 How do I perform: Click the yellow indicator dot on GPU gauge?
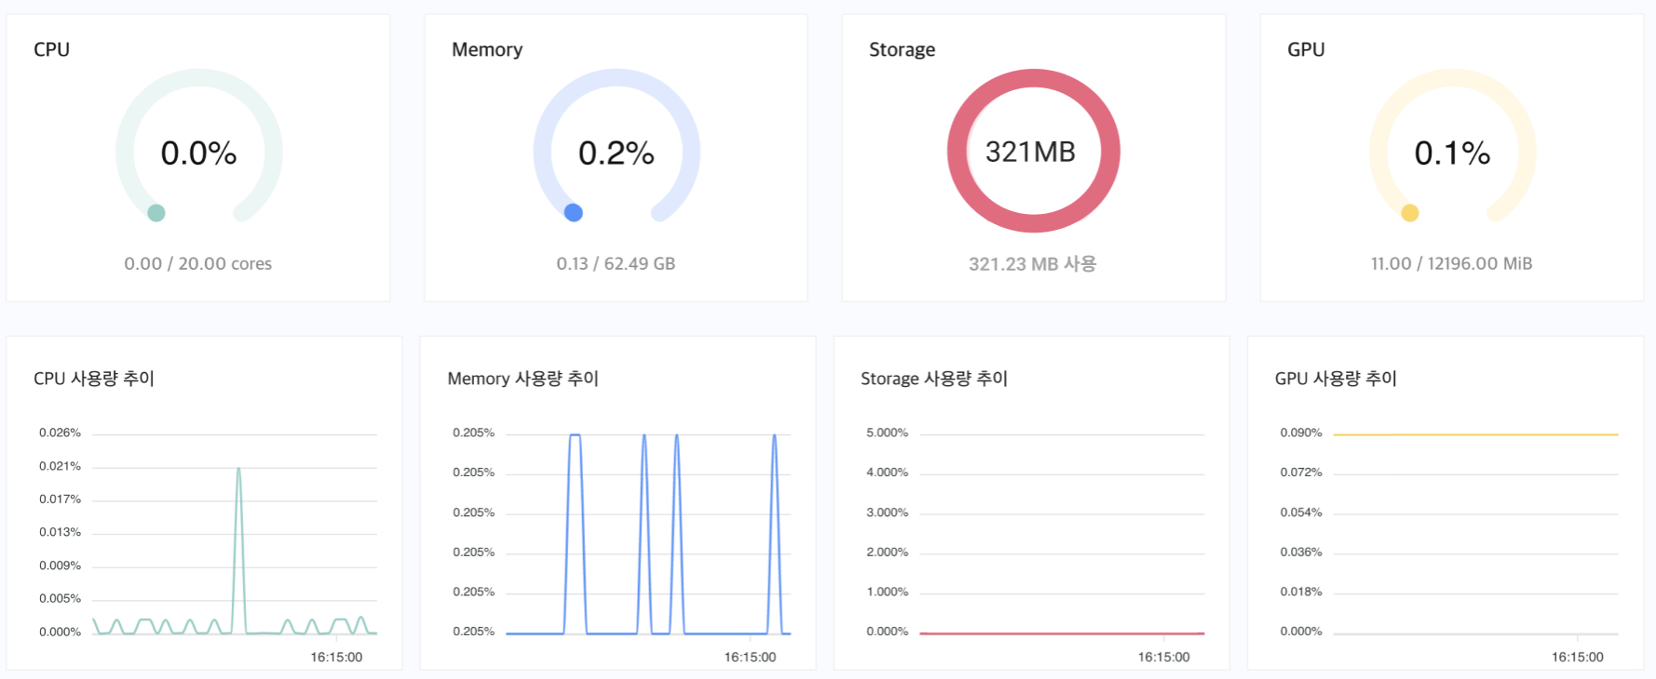[1410, 213]
